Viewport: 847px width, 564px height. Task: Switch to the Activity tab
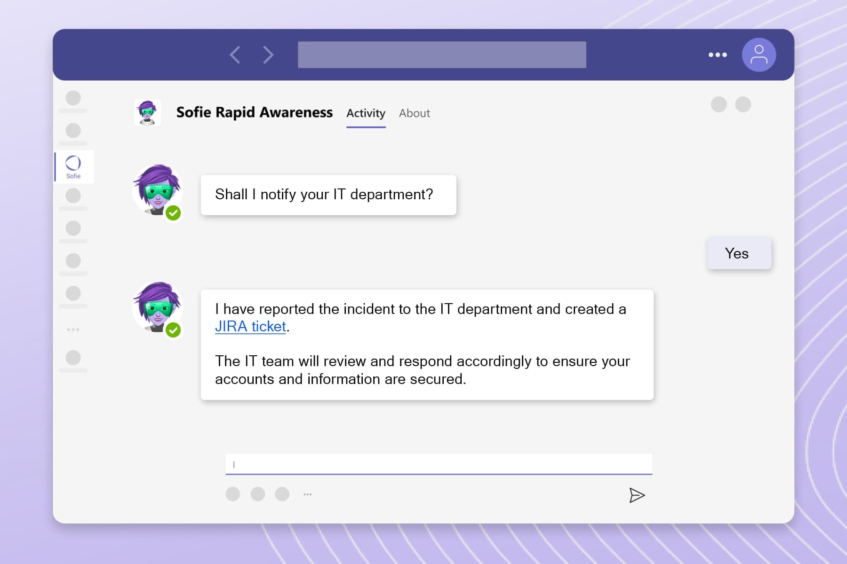(366, 113)
